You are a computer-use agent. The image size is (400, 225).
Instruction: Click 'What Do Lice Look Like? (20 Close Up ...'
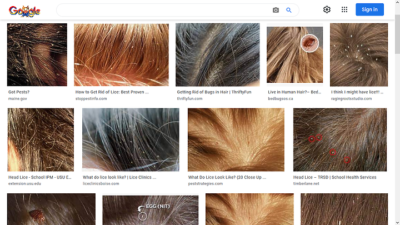pos(227,177)
